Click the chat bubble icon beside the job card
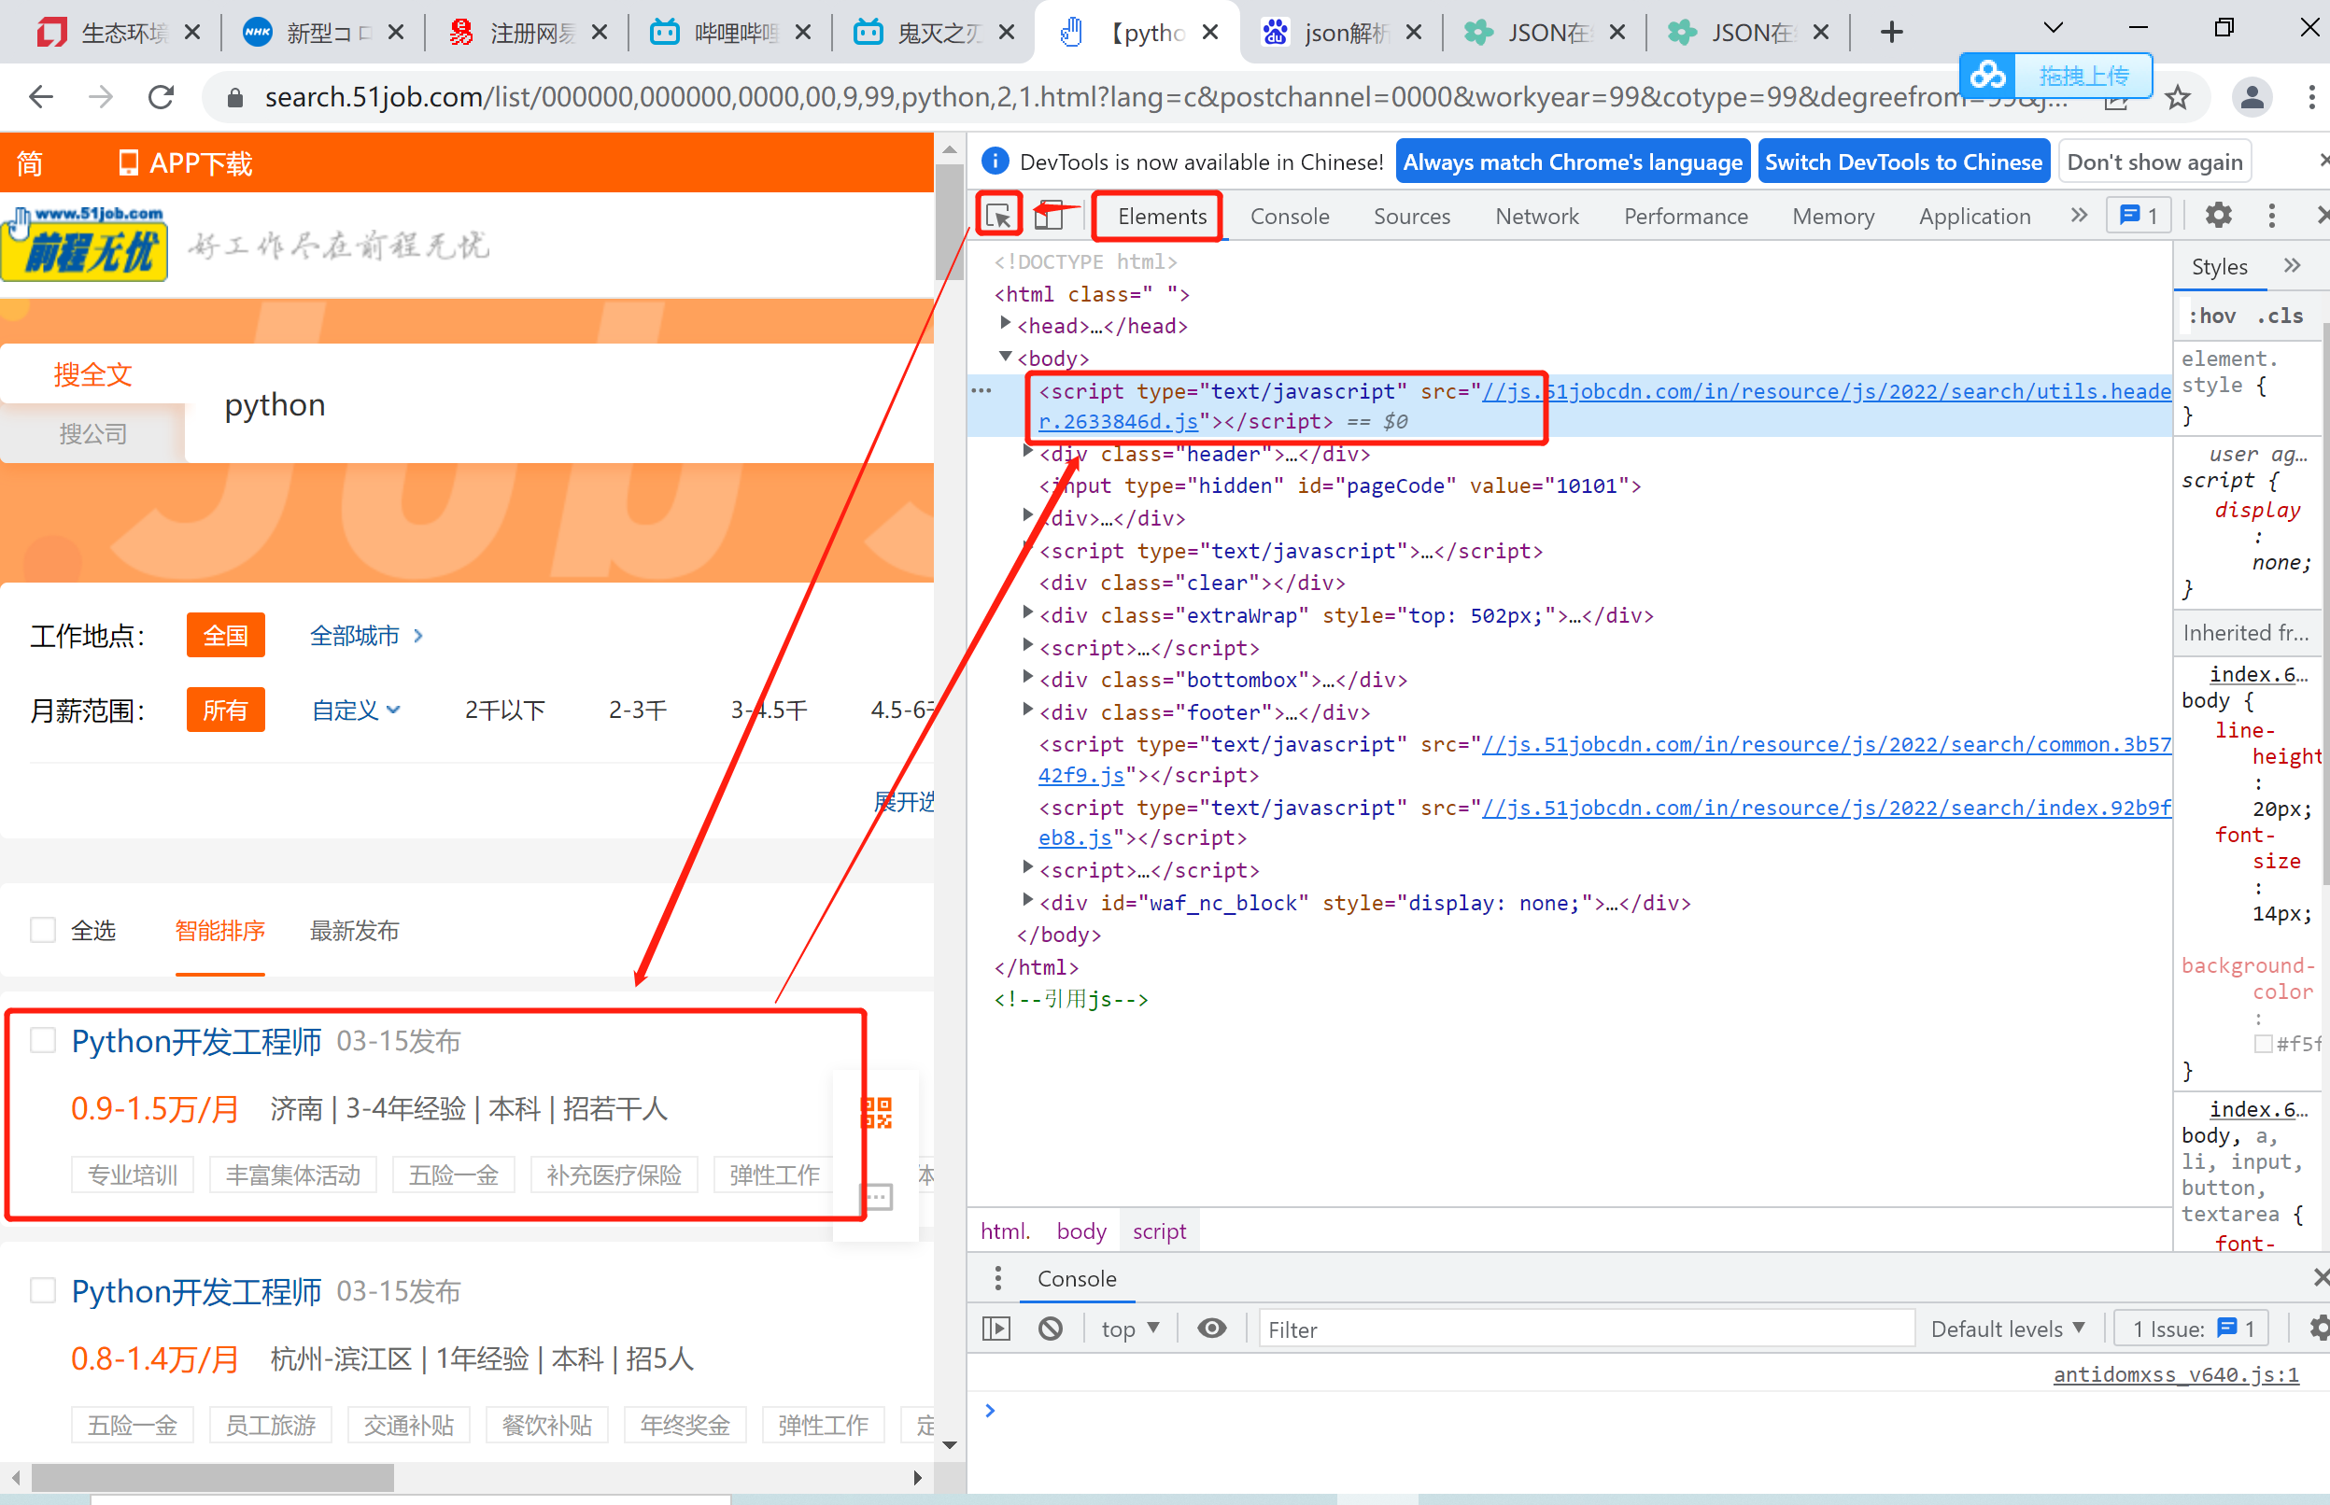Viewport: 2330px width, 1505px height. (x=877, y=1196)
